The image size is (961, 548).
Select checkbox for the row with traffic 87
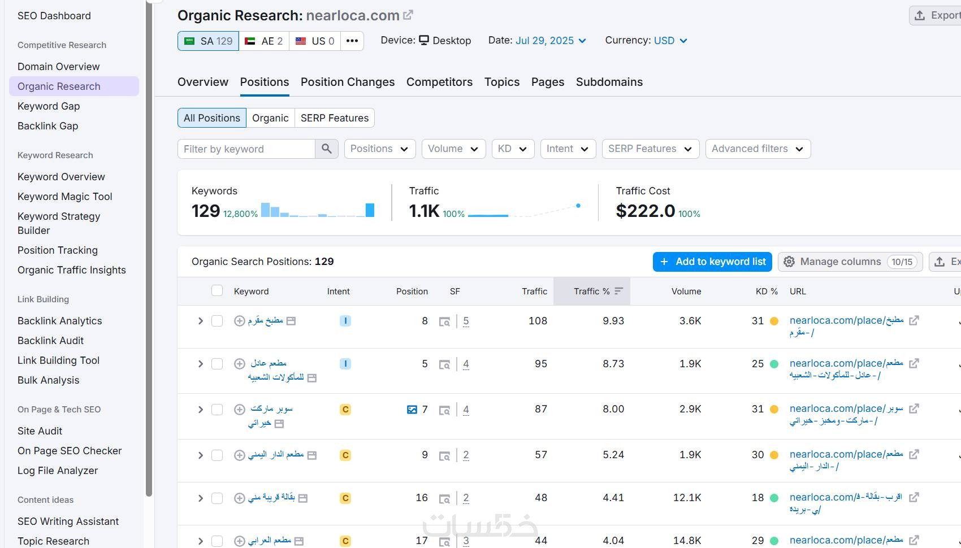click(x=217, y=410)
